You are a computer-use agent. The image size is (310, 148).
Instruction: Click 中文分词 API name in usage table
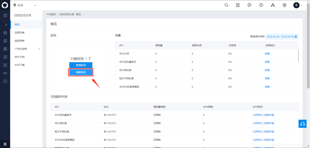click(124, 54)
